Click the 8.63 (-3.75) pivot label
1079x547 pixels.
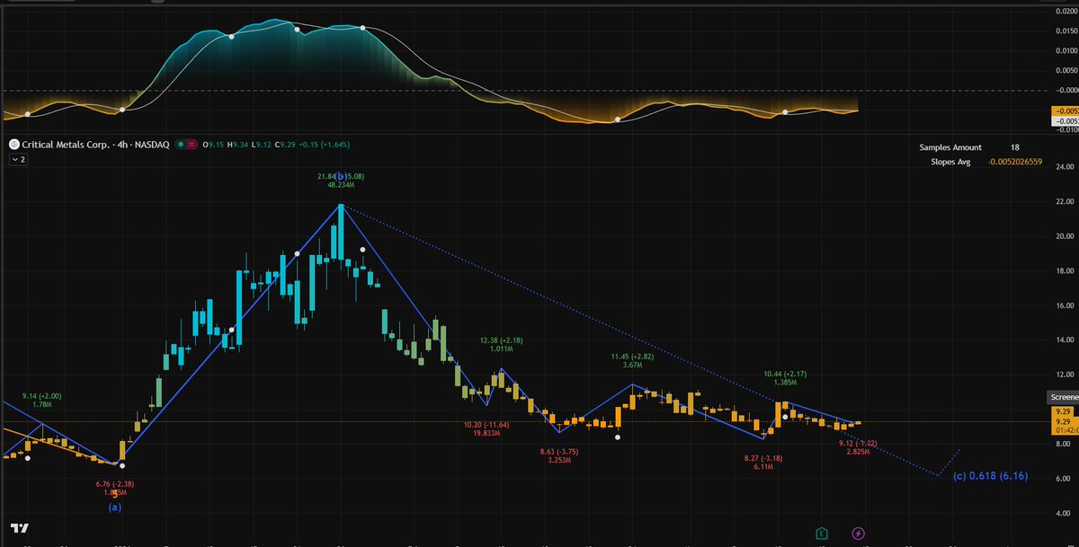560,452
